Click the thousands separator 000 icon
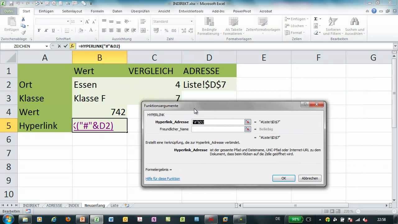This screenshot has height=224, width=398. point(174,30)
